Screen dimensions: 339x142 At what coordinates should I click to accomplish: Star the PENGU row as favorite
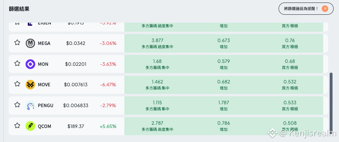(17, 105)
